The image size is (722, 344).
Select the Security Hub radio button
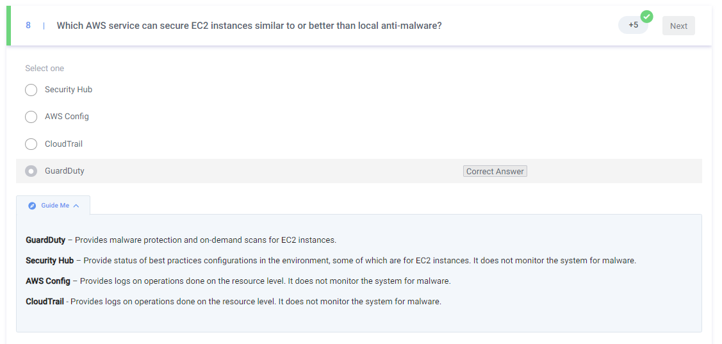31,90
